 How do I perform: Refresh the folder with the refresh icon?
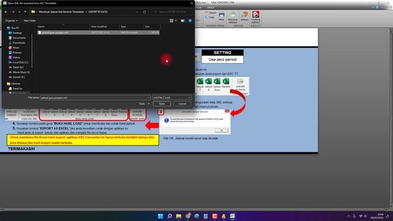click(x=144, y=12)
